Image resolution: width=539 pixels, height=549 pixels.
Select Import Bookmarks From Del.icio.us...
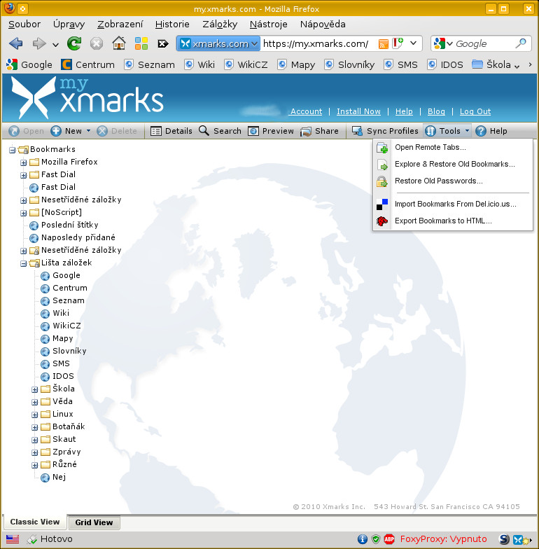(453, 204)
